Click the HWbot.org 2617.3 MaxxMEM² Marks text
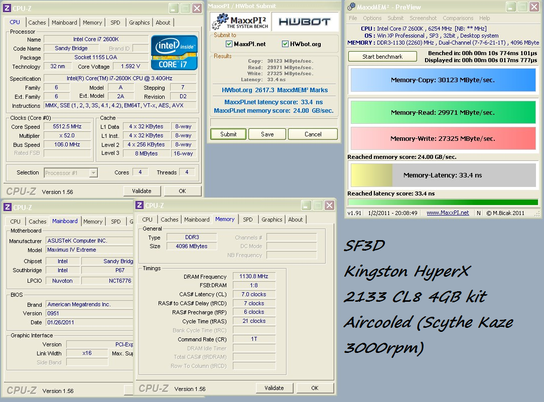This screenshot has height=402, width=544. click(275, 90)
